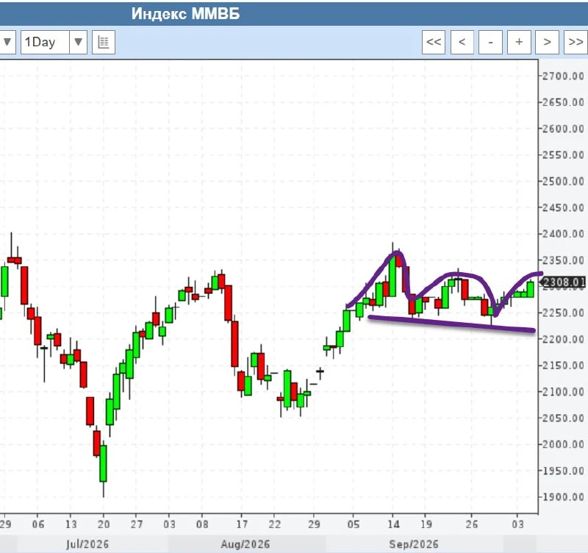Click the date label 13 on time axis
The image size is (588, 553).
(71, 524)
